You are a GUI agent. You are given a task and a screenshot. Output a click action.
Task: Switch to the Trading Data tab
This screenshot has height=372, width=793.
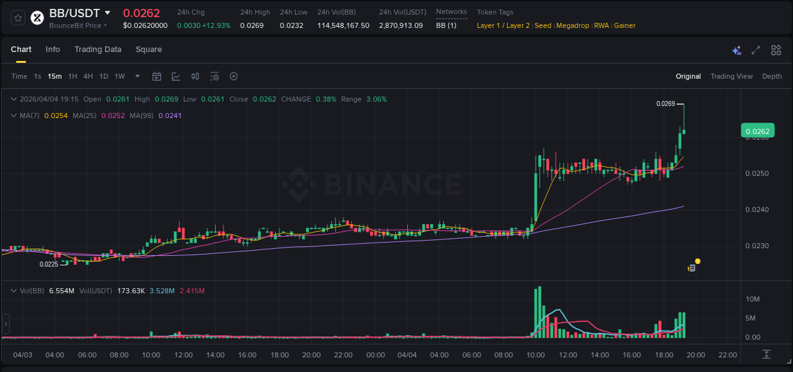(98, 50)
